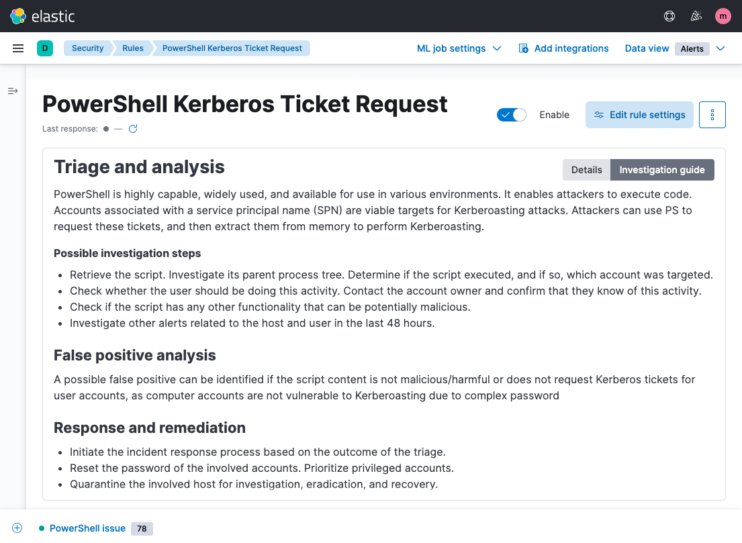Click Edit rule settings button

click(639, 115)
